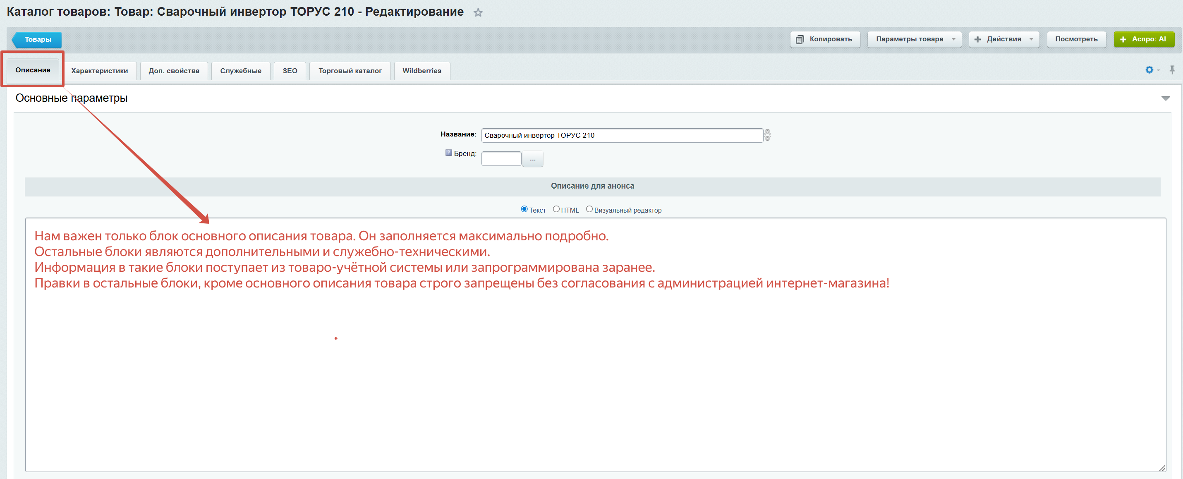The height and width of the screenshot is (479, 1183).
Task: Click the Копировать copy button
Action: click(825, 39)
